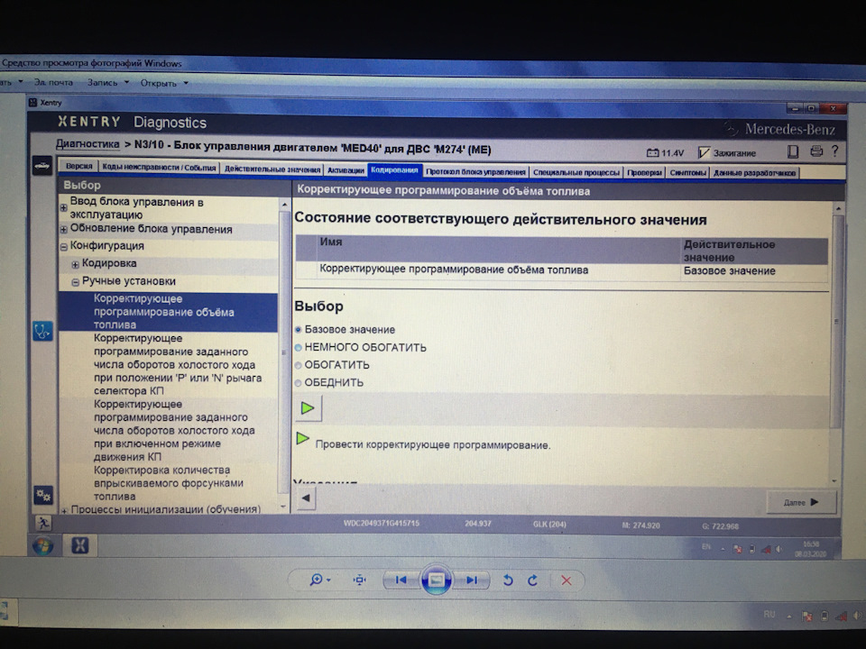Open the gears settings icon in sidebar

(x=42, y=495)
